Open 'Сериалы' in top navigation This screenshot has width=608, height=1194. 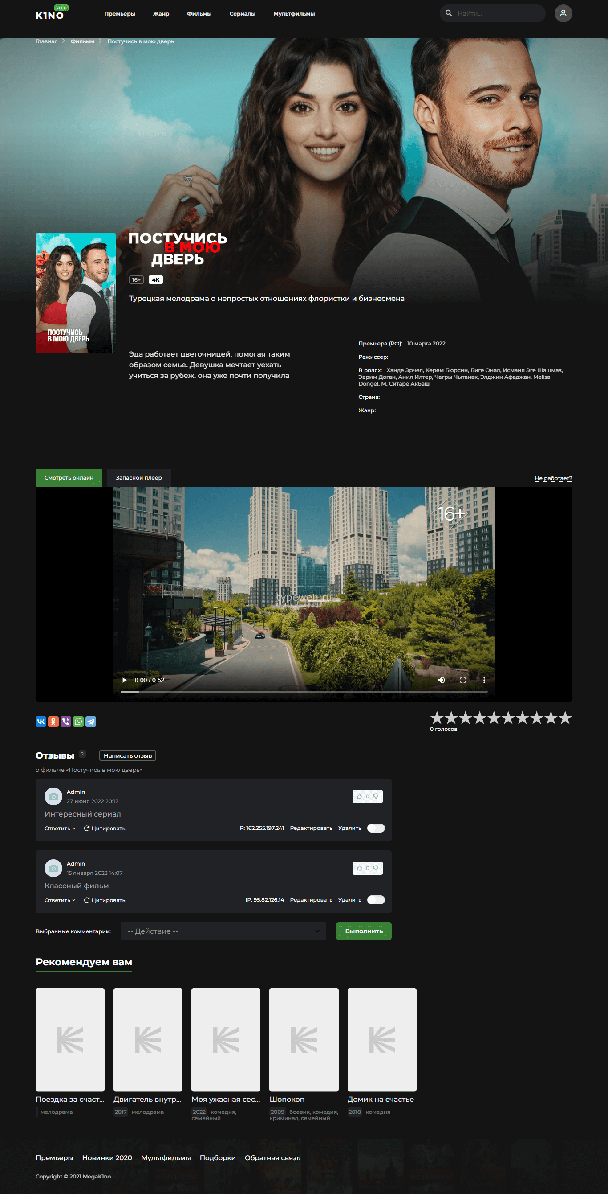[x=242, y=14]
